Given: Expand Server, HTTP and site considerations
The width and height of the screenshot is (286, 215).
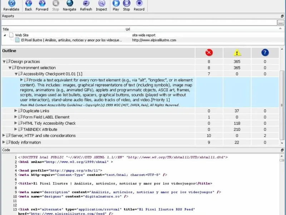Looking at the screenshot, I should [x=4, y=135].
